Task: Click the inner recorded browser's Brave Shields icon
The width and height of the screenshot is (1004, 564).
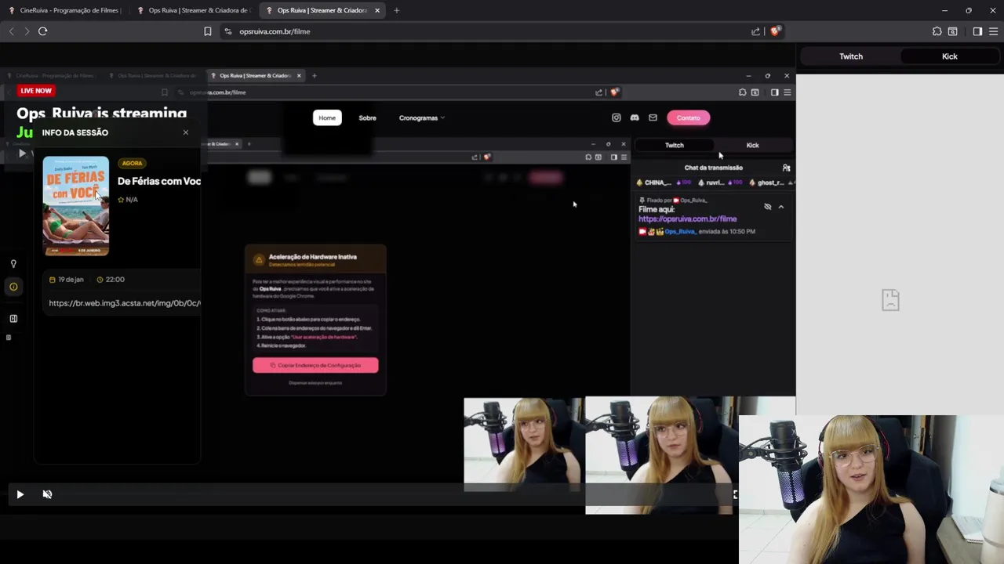Action: (615, 92)
